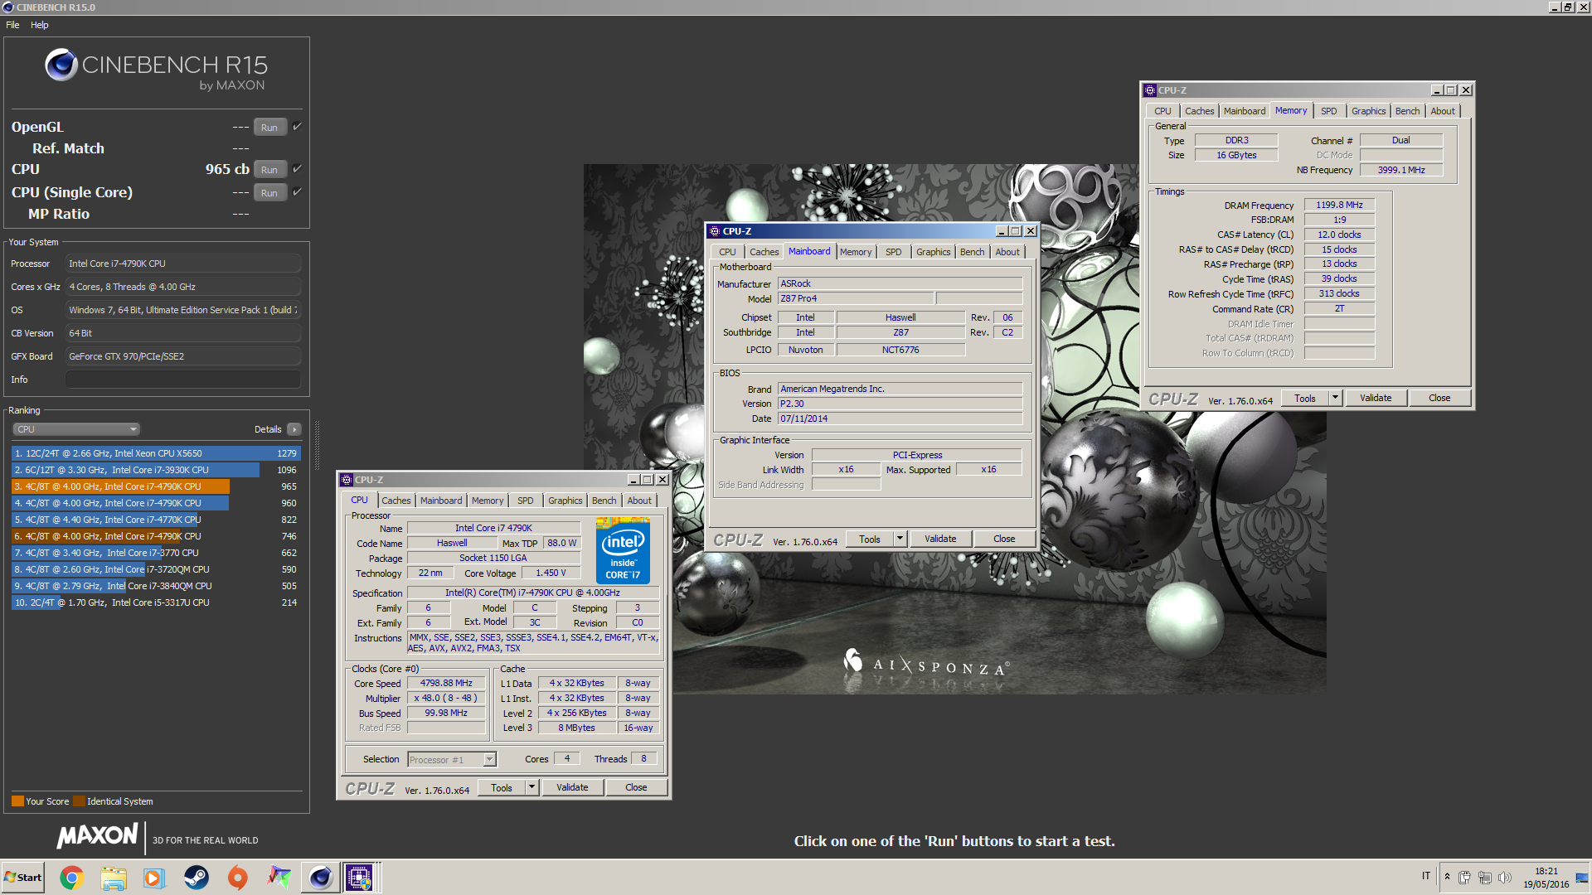Open the Processor #1 selection dropdown
The height and width of the screenshot is (895, 1592).
pyautogui.click(x=451, y=760)
